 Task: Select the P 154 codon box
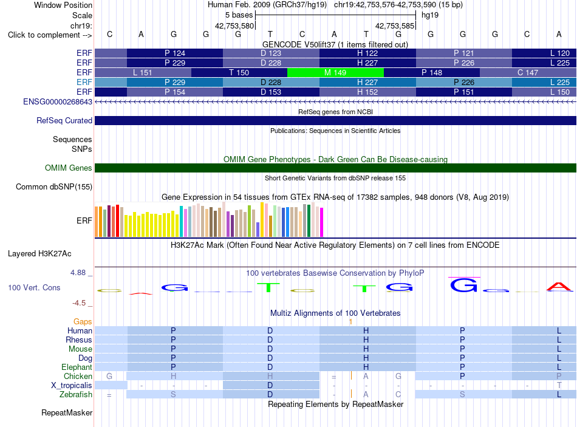click(175, 92)
